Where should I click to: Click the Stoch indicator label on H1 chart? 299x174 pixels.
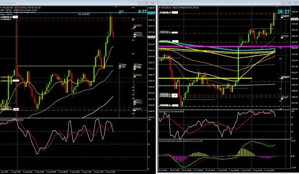pyautogui.click(x=172, y=111)
